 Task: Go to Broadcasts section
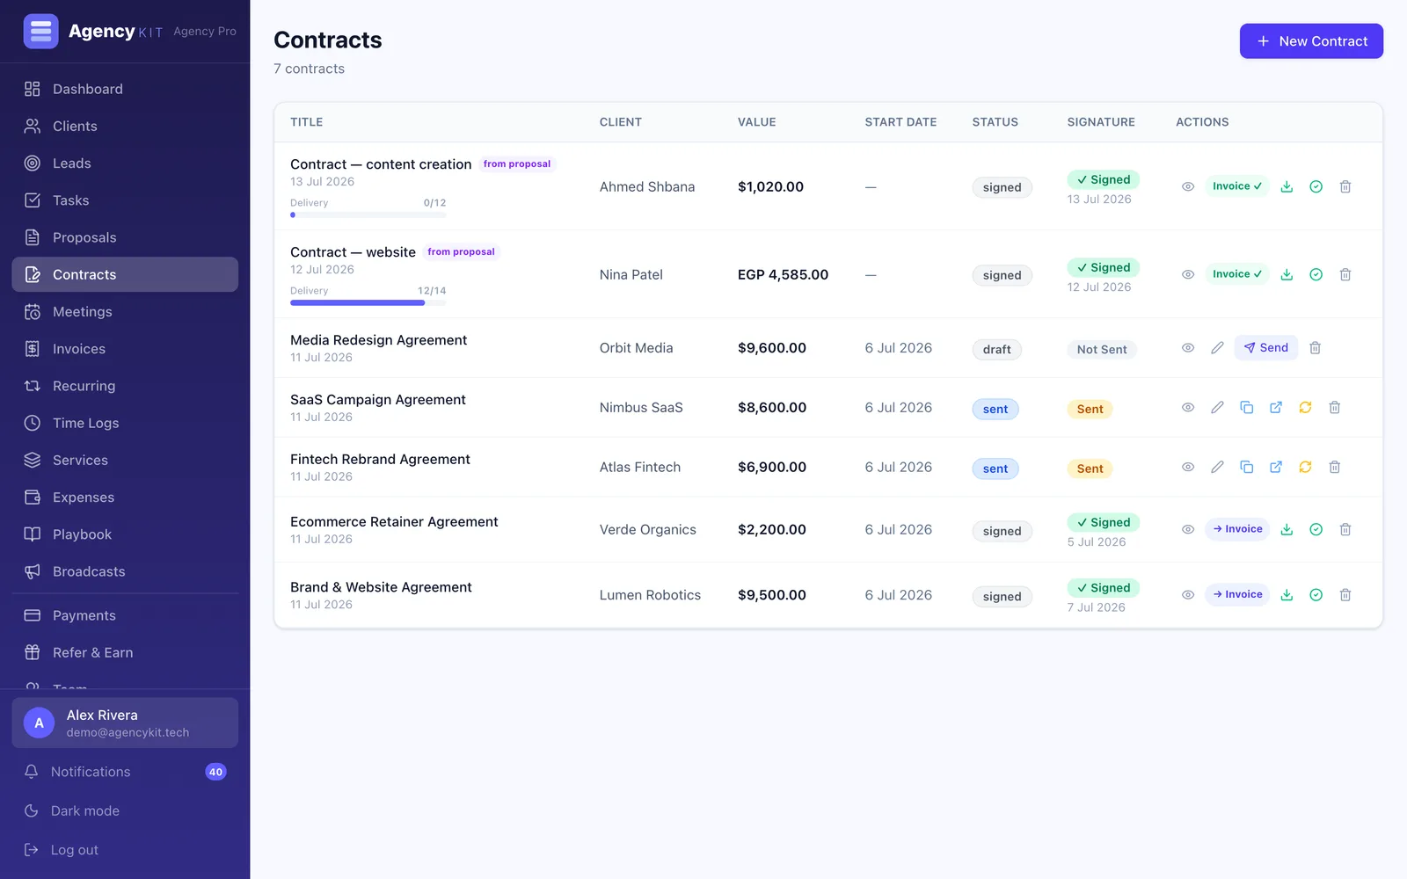click(125, 571)
